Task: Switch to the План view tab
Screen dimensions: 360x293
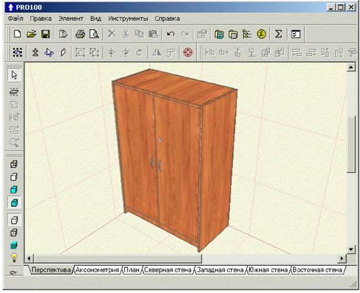Action: coord(132,270)
